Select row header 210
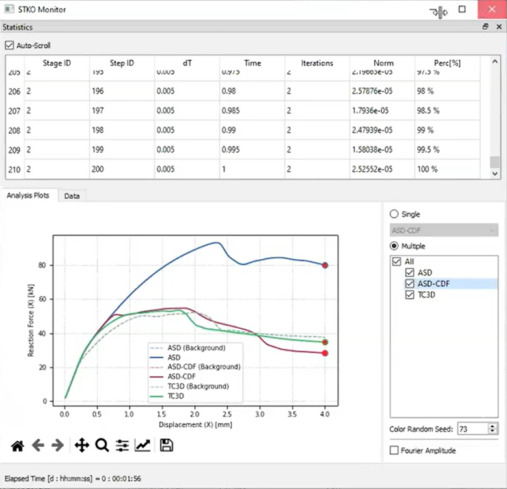The image size is (507, 489). click(x=15, y=169)
